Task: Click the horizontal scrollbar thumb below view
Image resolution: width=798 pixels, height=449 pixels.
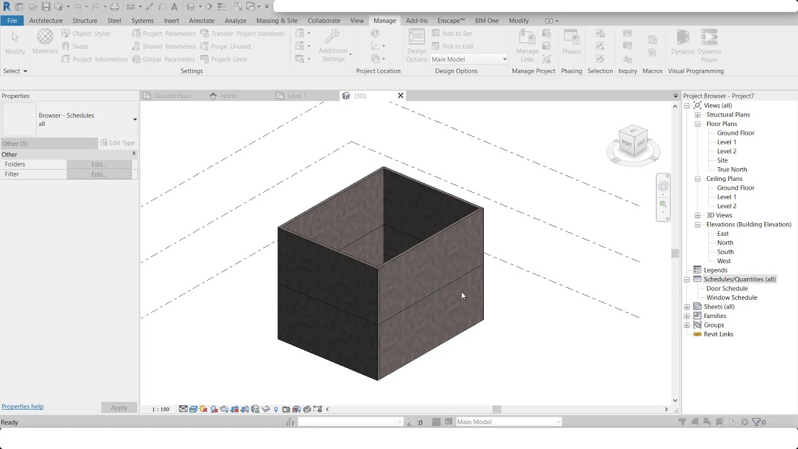Action: 497,409
